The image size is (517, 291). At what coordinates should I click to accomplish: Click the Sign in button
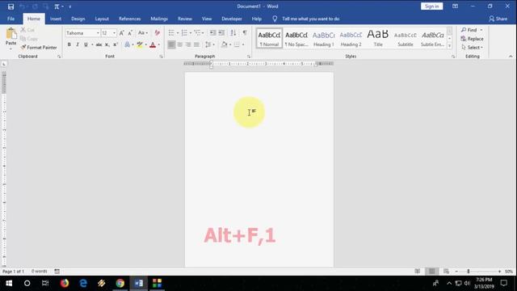[431, 6]
